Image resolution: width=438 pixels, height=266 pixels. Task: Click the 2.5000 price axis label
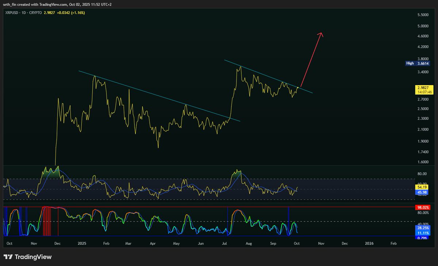(423, 109)
